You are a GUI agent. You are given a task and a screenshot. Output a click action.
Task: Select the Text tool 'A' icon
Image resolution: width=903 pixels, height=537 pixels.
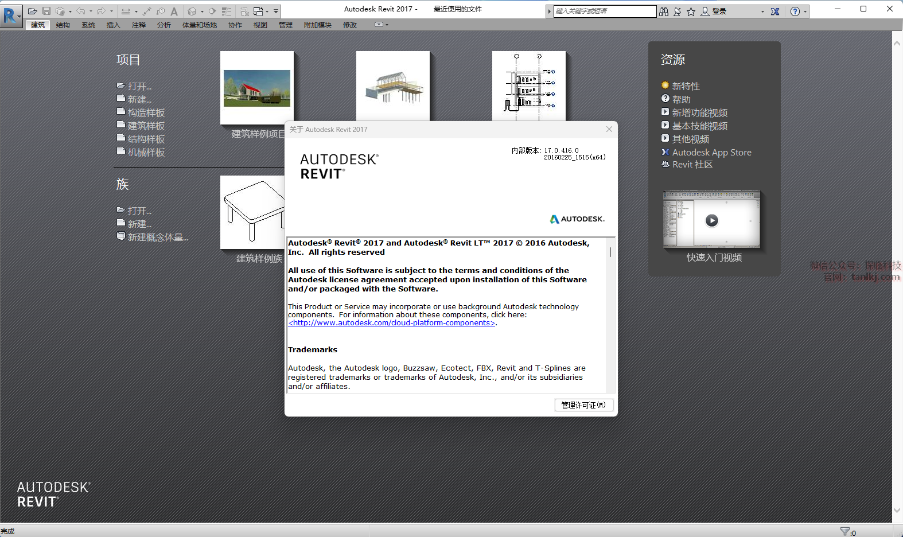pyautogui.click(x=174, y=11)
